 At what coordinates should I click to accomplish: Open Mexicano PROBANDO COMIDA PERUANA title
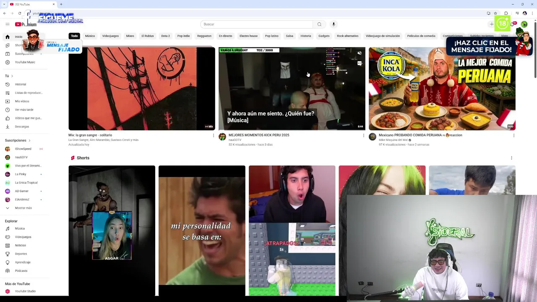pyautogui.click(x=420, y=135)
